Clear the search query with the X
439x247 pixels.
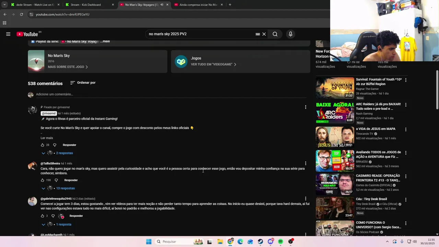[264, 34]
